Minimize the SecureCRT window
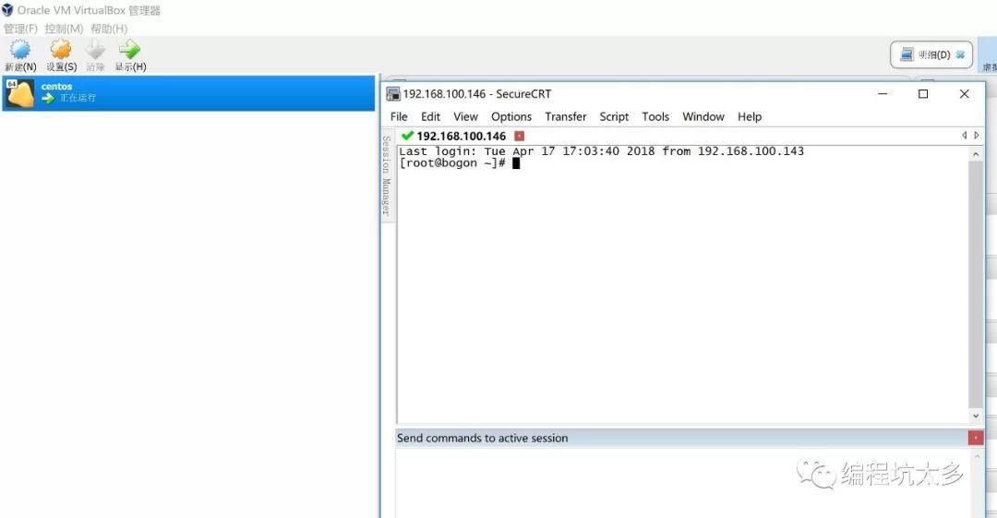The width and height of the screenshot is (997, 518). click(883, 93)
